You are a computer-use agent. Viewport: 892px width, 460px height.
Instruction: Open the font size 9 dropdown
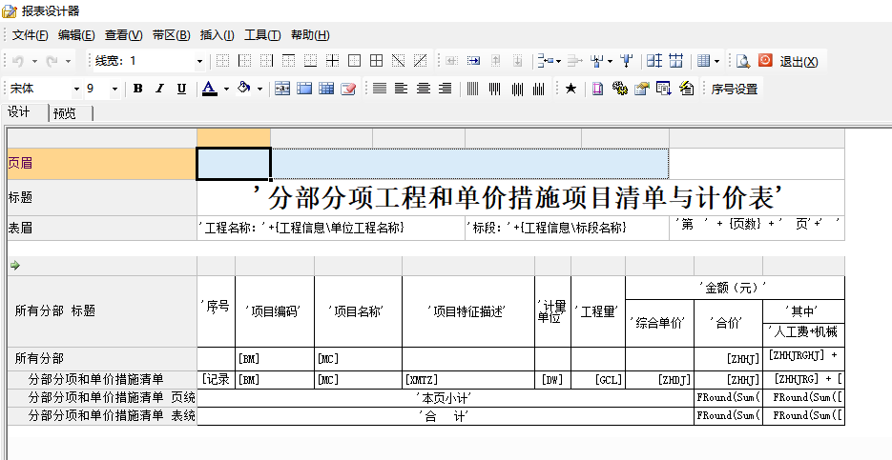[114, 90]
